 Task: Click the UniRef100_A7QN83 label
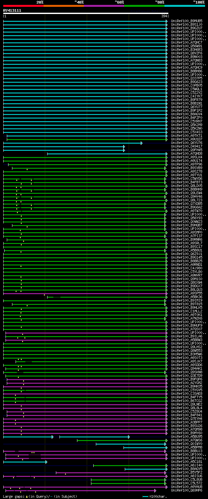click(187, 60)
